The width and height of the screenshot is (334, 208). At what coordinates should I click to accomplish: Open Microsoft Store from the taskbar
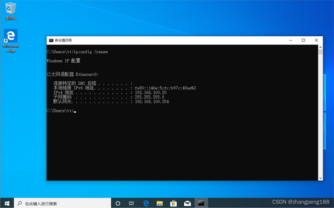pyautogui.click(x=173, y=203)
